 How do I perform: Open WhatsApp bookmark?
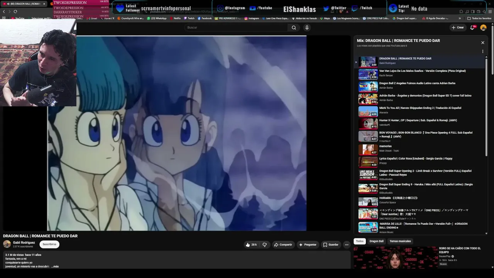tap(157, 18)
